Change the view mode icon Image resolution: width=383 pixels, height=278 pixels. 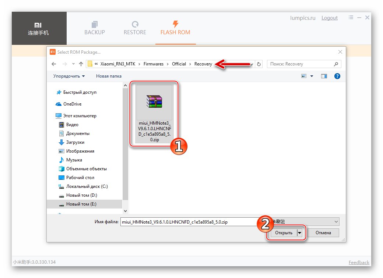click(x=304, y=76)
